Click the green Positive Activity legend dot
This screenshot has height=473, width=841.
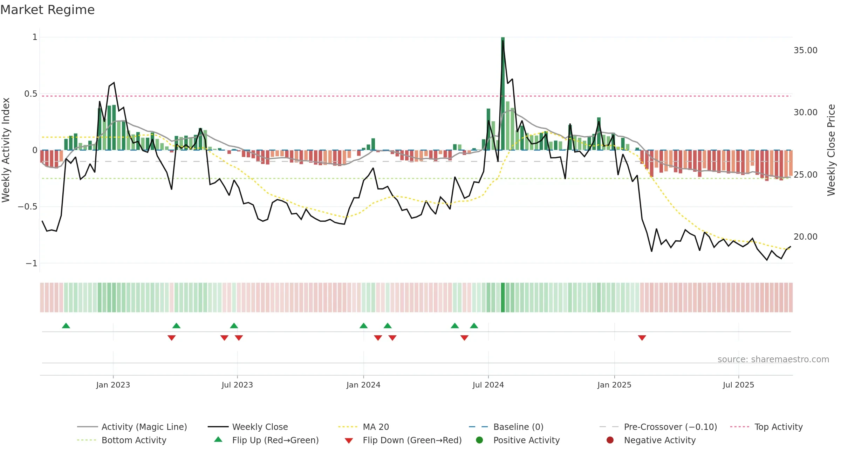click(x=479, y=440)
